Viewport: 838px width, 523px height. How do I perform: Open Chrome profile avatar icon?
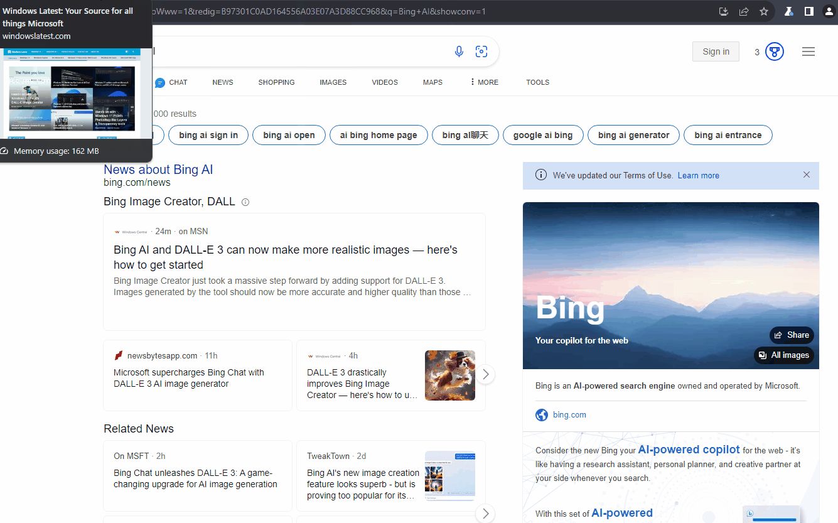click(829, 11)
